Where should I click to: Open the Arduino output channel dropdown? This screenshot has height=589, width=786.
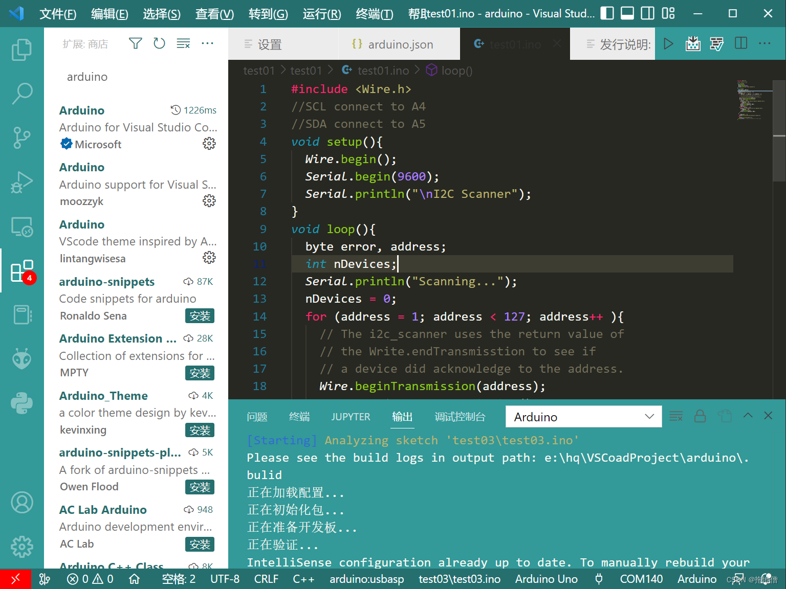point(583,417)
